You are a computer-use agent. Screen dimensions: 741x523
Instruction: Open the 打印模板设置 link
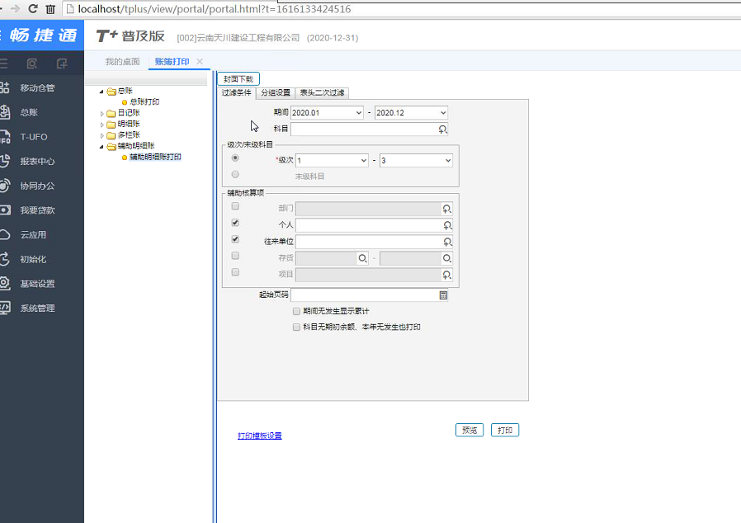coord(260,436)
